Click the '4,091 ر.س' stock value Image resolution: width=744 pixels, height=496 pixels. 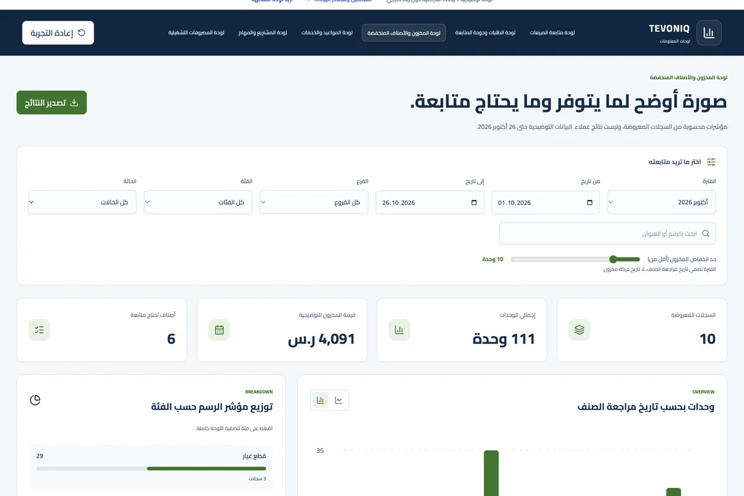point(322,339)
